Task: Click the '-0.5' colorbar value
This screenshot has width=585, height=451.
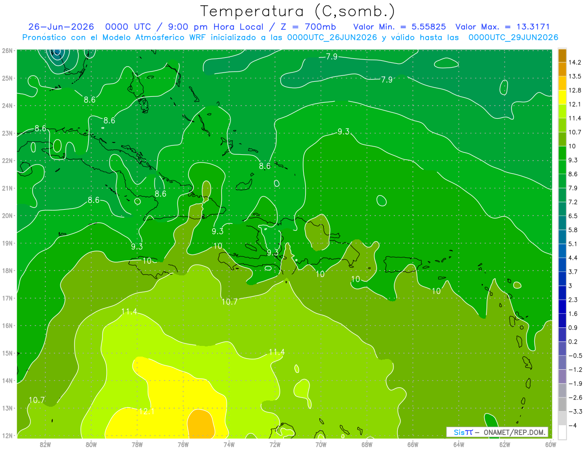Action: tap(575, 355)
